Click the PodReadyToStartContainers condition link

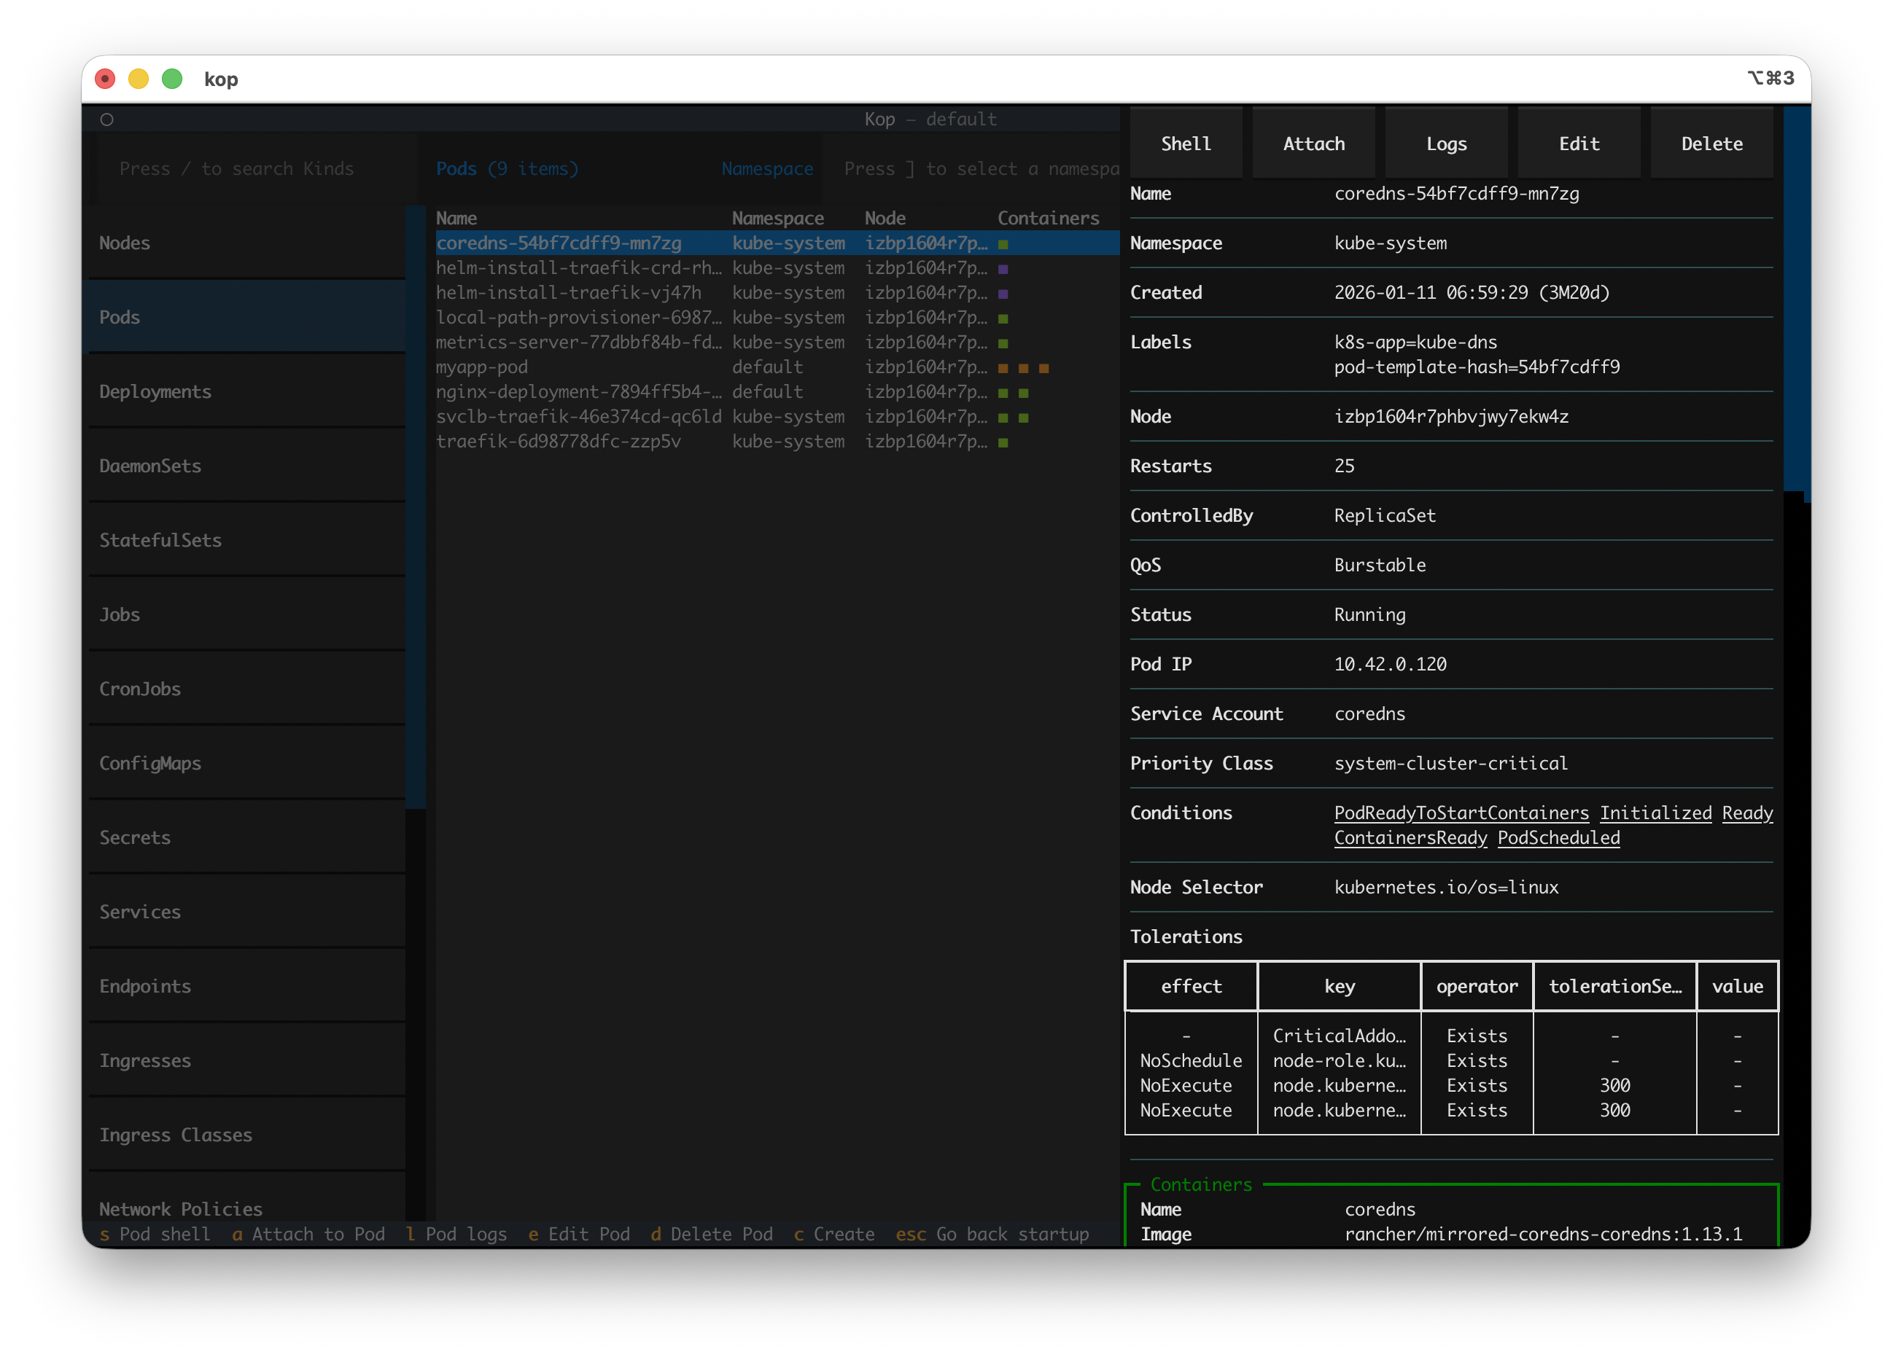point(1461,813)
